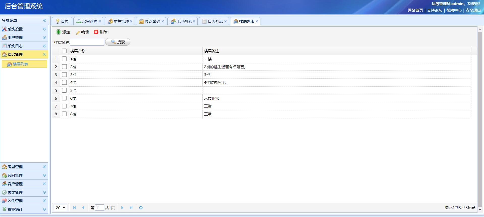Check the checkbox for row 6楼
The image size is (484, 217).
[64, 98]
